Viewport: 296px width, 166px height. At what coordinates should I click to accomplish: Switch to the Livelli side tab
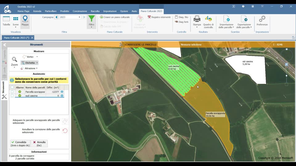4,73
